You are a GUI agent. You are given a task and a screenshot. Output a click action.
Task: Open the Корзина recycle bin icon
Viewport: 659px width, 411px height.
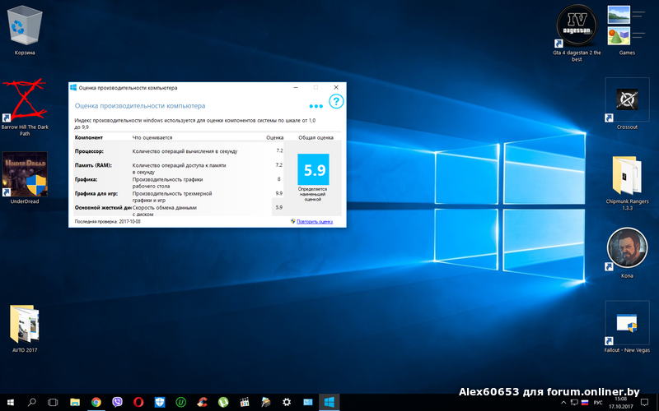[25, 30]
